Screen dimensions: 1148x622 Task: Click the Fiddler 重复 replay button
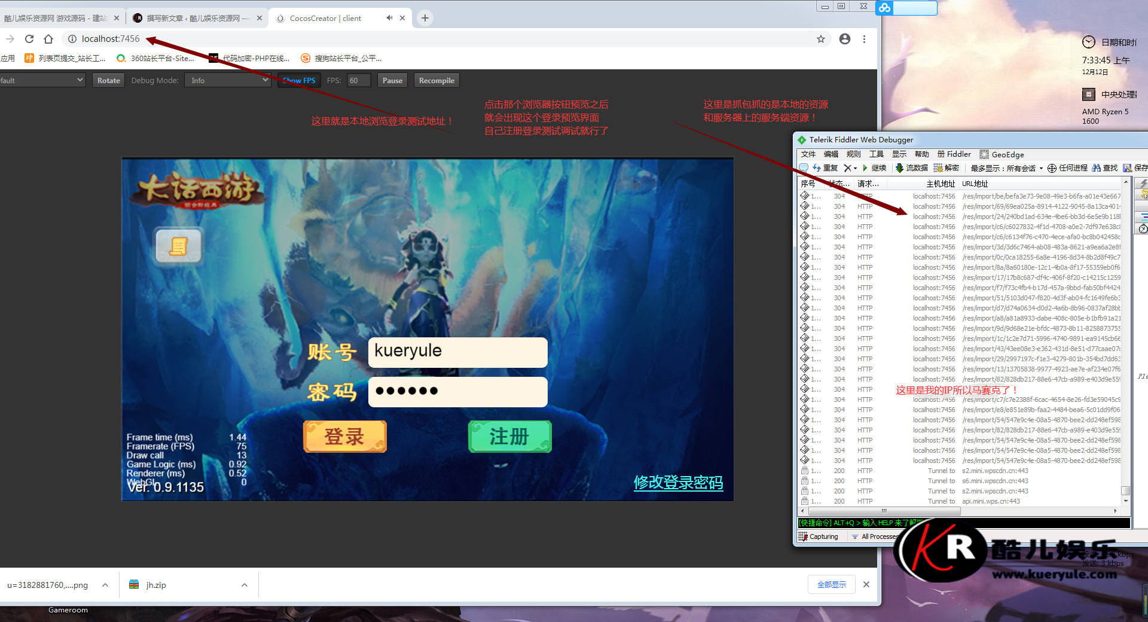[826, 168]
